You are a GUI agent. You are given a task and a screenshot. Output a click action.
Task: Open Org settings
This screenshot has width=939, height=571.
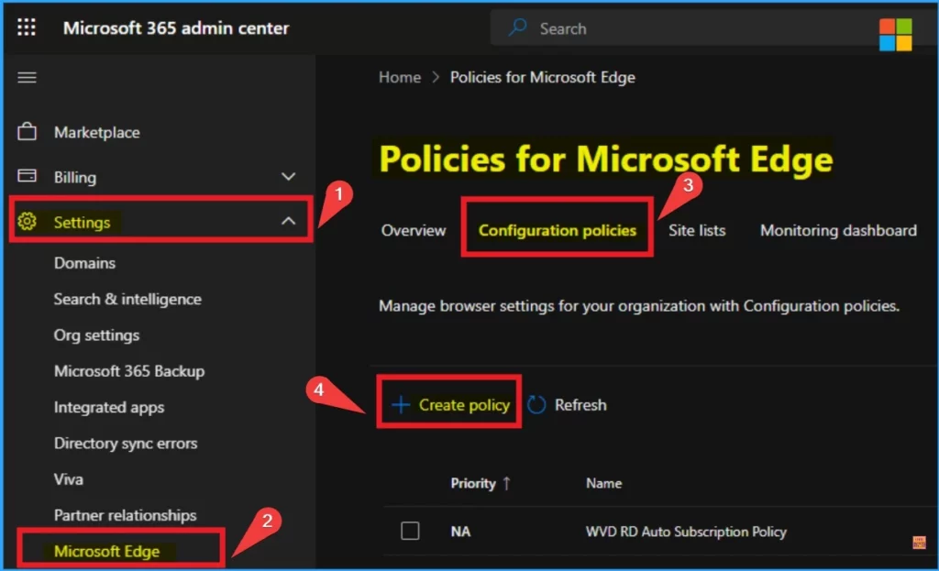point(96,335)
